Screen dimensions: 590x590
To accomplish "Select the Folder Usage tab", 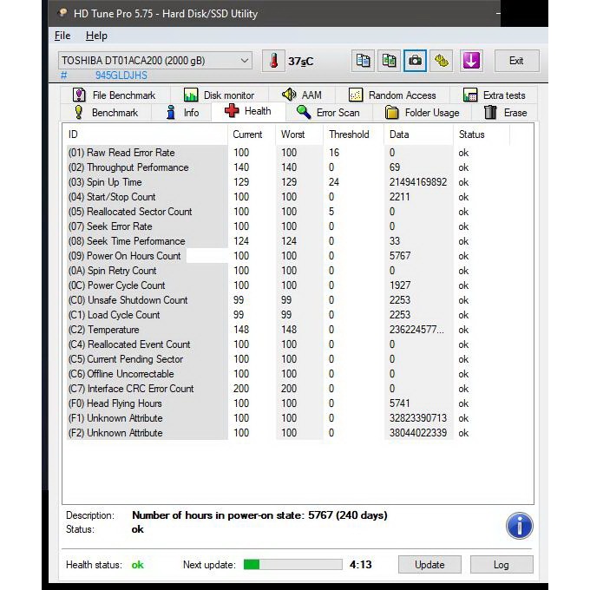I will click(x=423, y=113).
